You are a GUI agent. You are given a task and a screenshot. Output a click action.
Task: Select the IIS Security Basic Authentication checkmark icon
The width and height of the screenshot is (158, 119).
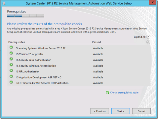pyautogui.click(x=11, y=59)
